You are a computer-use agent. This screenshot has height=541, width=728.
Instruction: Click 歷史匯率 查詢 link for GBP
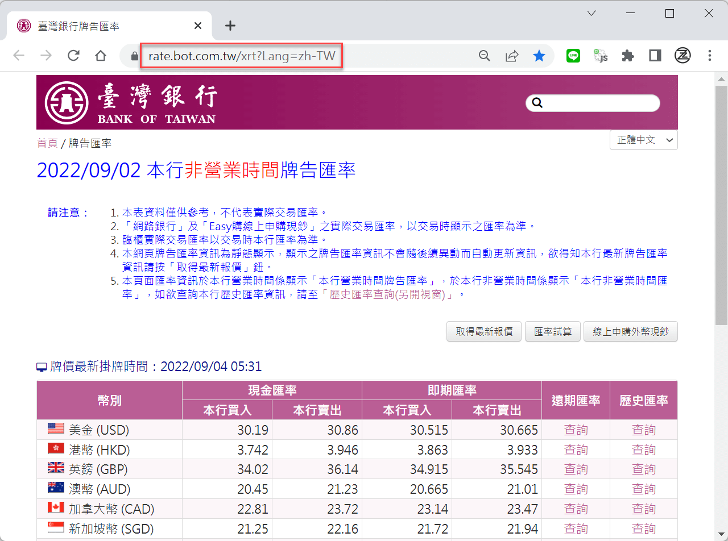(644, 469)
